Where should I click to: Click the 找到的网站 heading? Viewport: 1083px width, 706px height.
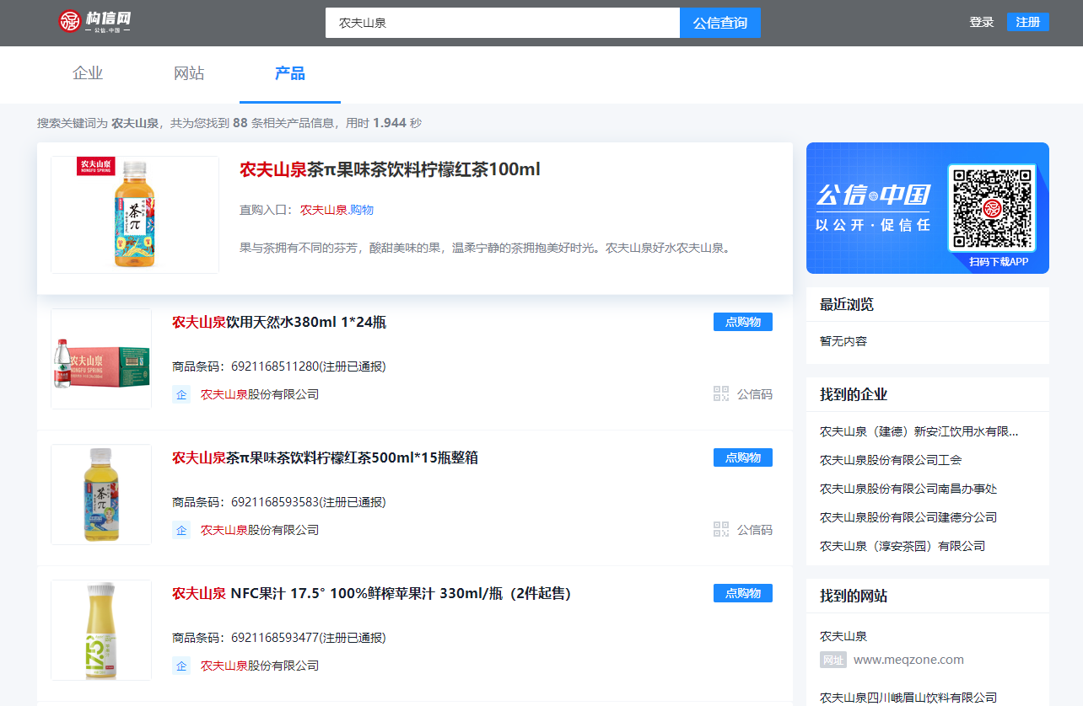(x=854, y=596)
